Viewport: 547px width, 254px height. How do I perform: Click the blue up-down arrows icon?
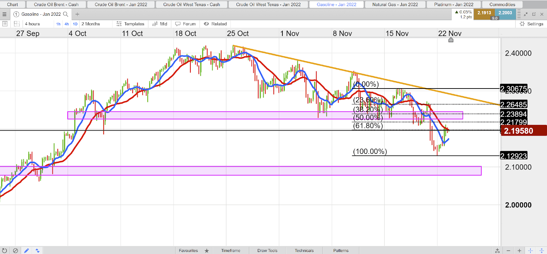click(38, 251)
